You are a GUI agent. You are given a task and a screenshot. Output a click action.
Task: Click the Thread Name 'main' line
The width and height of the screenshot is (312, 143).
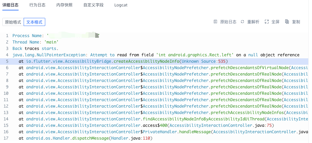tap(35, 42)
